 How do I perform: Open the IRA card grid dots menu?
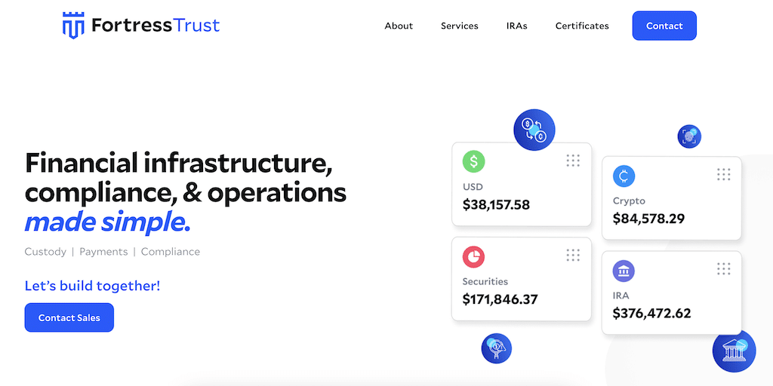pyautogui.click(x=723, y=269)
